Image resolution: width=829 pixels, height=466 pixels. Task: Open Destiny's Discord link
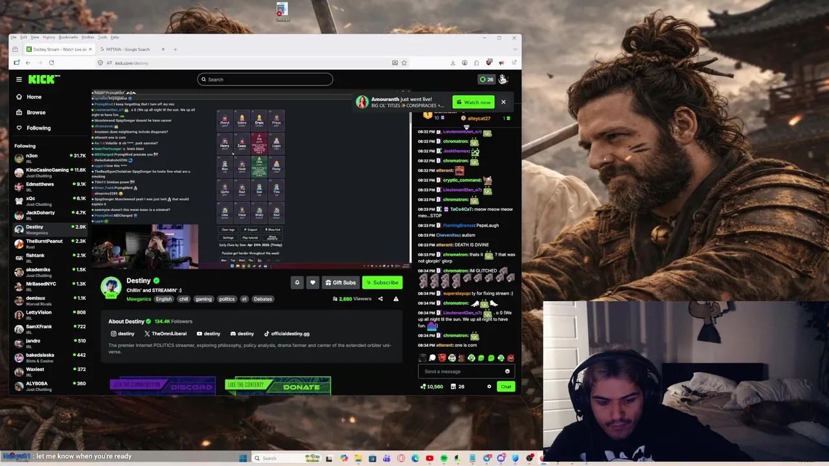coord(242,334)
